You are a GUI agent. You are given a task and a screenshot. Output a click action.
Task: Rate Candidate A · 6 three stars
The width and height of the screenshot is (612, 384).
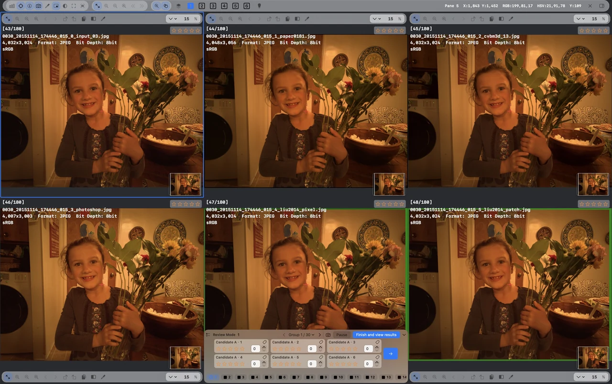343,364
